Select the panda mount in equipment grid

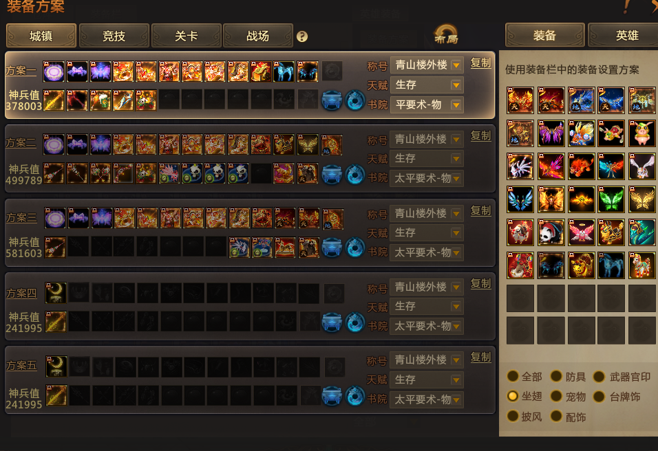tap(551, 232)
